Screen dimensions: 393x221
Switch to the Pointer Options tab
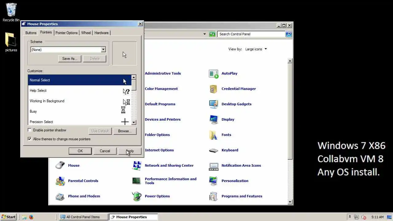click(67, 33)
